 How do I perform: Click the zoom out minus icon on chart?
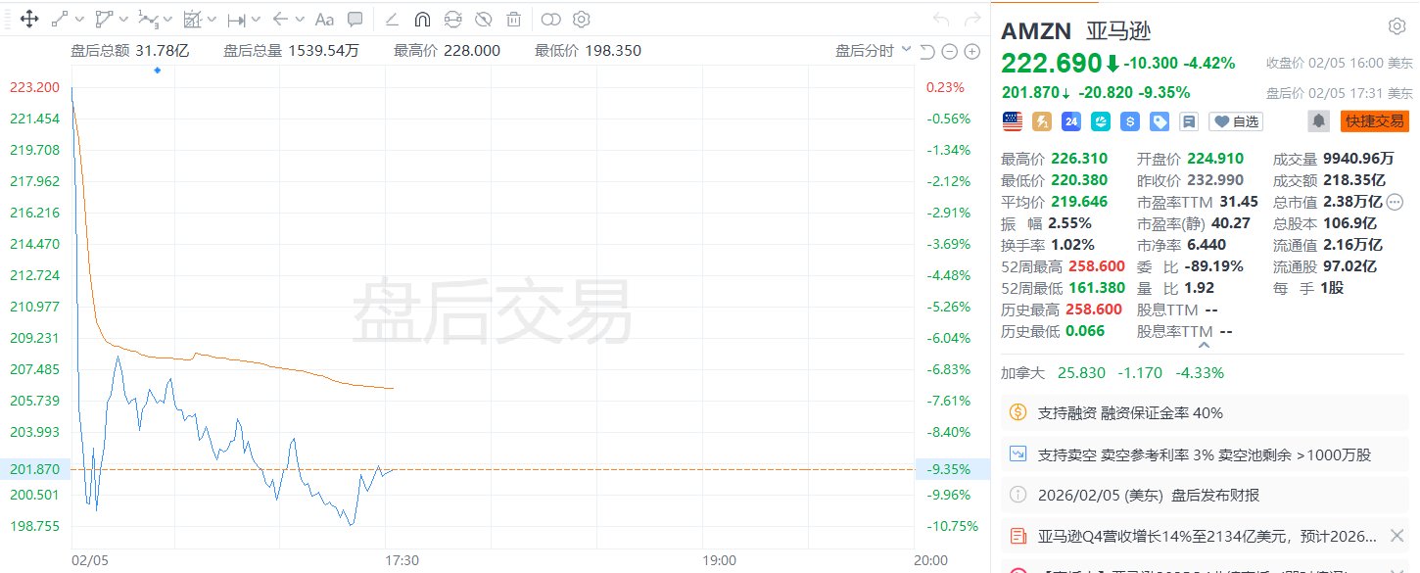click(x=950, y=51)
